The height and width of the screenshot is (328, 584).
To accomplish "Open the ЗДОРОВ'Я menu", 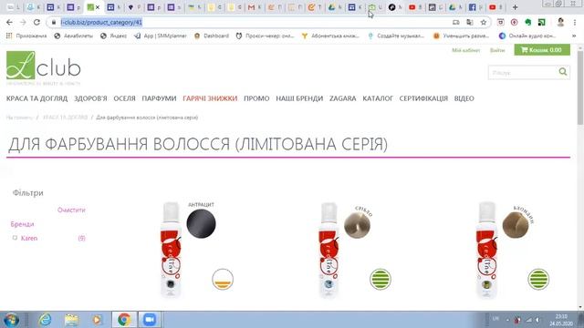I will tap(90, 98).
